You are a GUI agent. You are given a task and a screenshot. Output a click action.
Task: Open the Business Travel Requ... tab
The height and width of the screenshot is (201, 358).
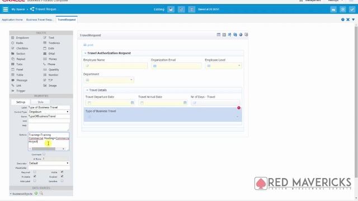click(39, 20)
